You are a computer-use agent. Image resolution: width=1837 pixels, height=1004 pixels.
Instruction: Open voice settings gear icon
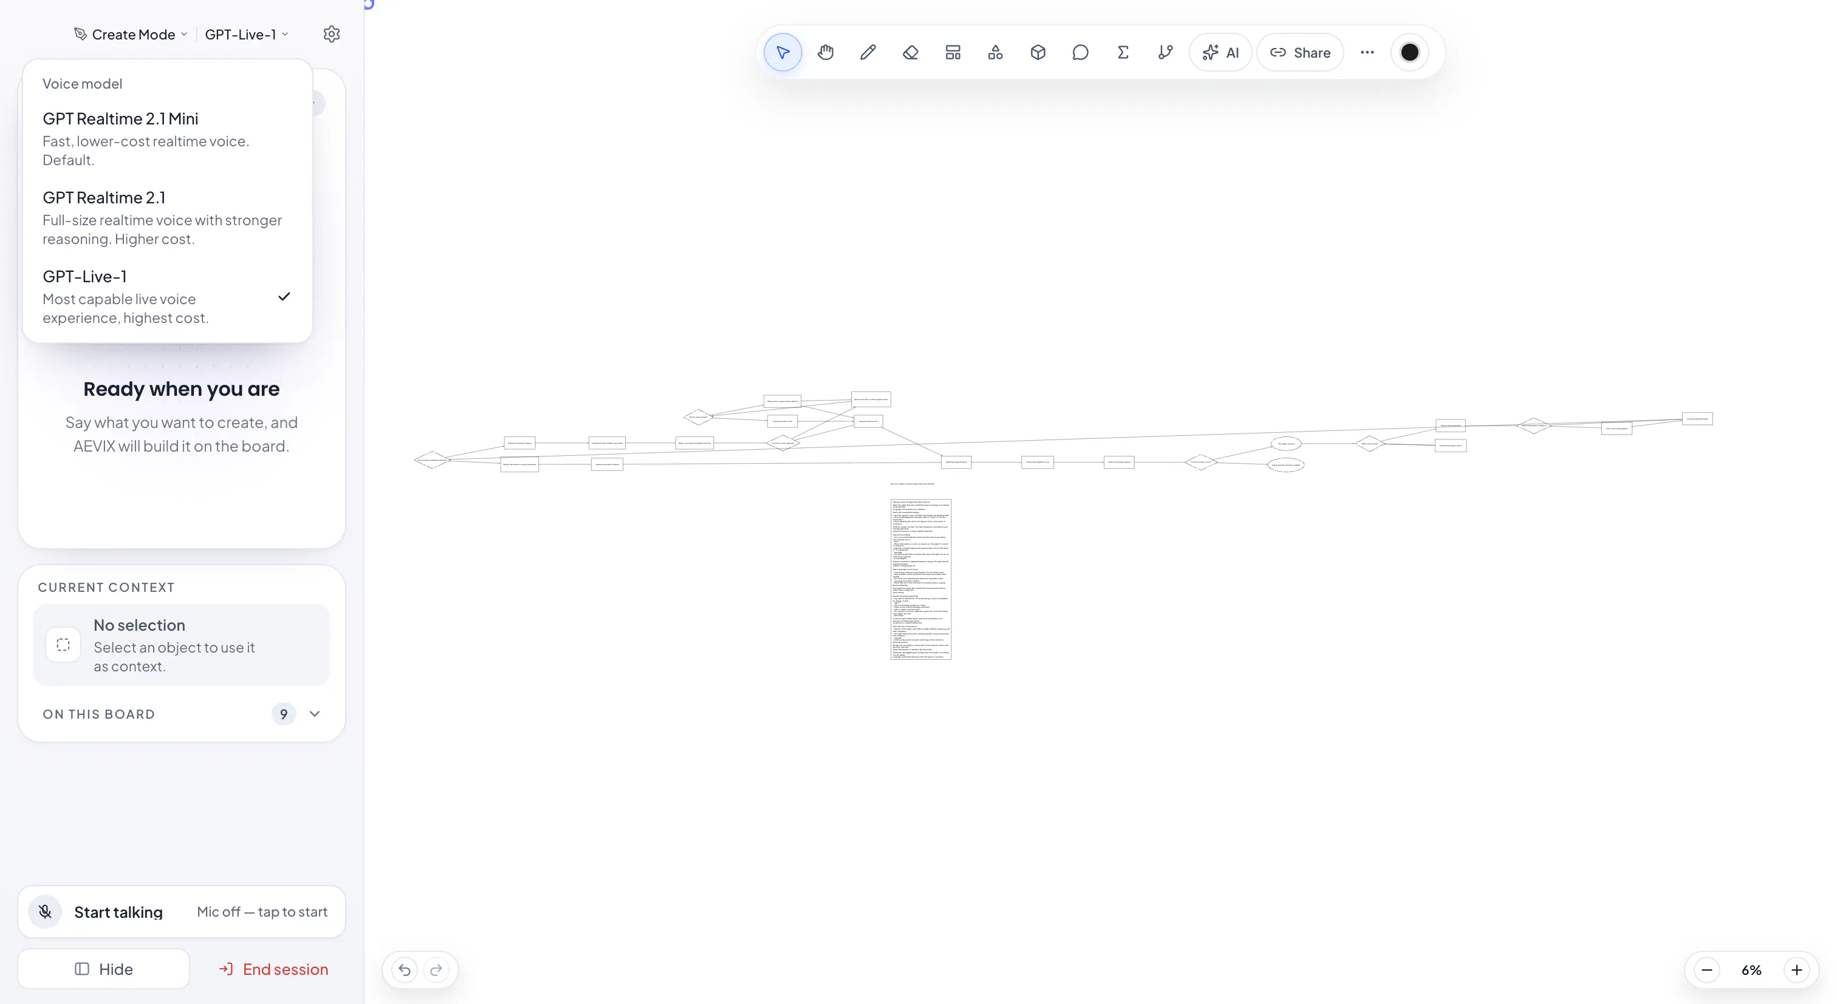coord(332,33)
